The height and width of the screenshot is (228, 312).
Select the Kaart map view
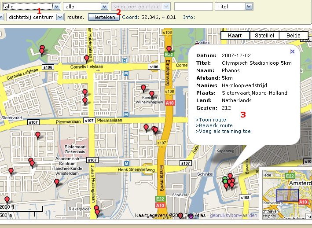tap(235, 36)
